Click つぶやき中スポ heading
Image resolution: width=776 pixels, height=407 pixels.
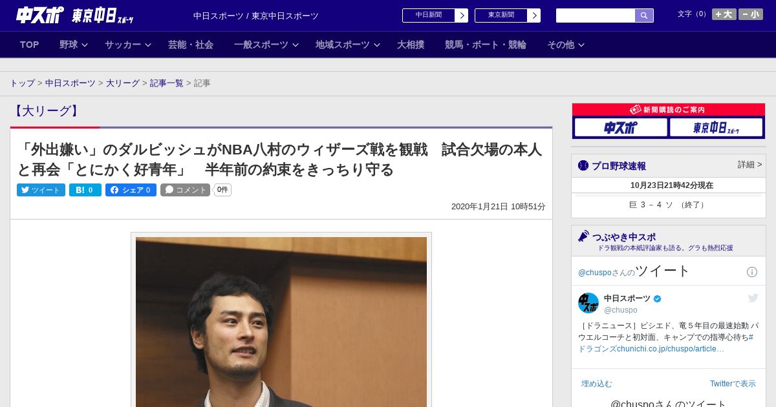[624, 237]
